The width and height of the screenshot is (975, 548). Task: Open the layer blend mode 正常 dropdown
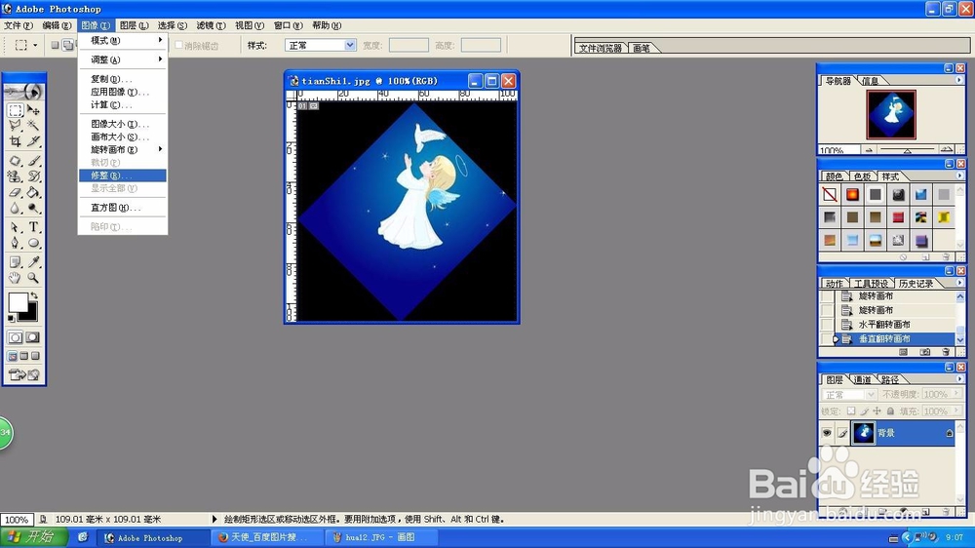point(849,394)
